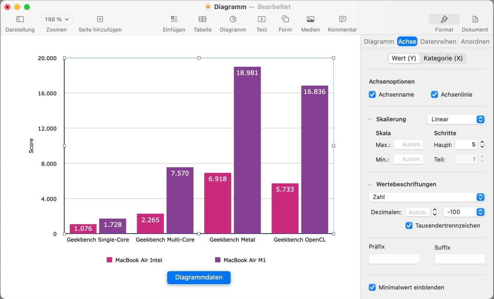Click the Dezimalen stepper arrows
The width and height of the screenshot is (494, 299).
[435, 212]
